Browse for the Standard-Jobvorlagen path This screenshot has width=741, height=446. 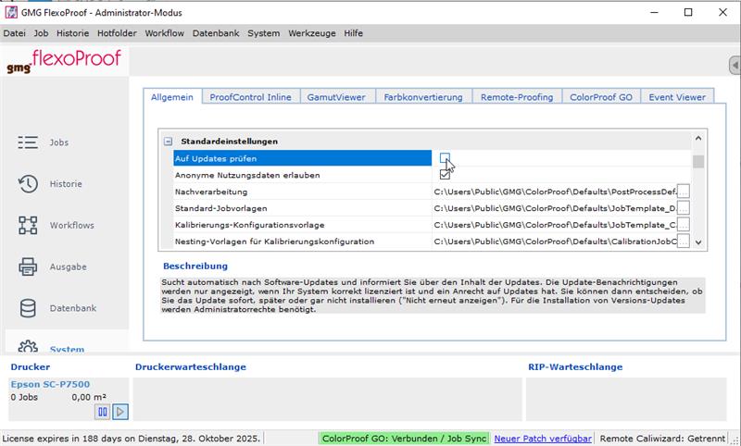(x=684, y=208)
